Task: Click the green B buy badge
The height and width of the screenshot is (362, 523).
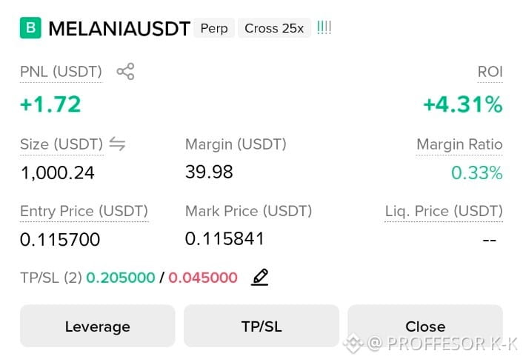Action: [x=30, y=27]
